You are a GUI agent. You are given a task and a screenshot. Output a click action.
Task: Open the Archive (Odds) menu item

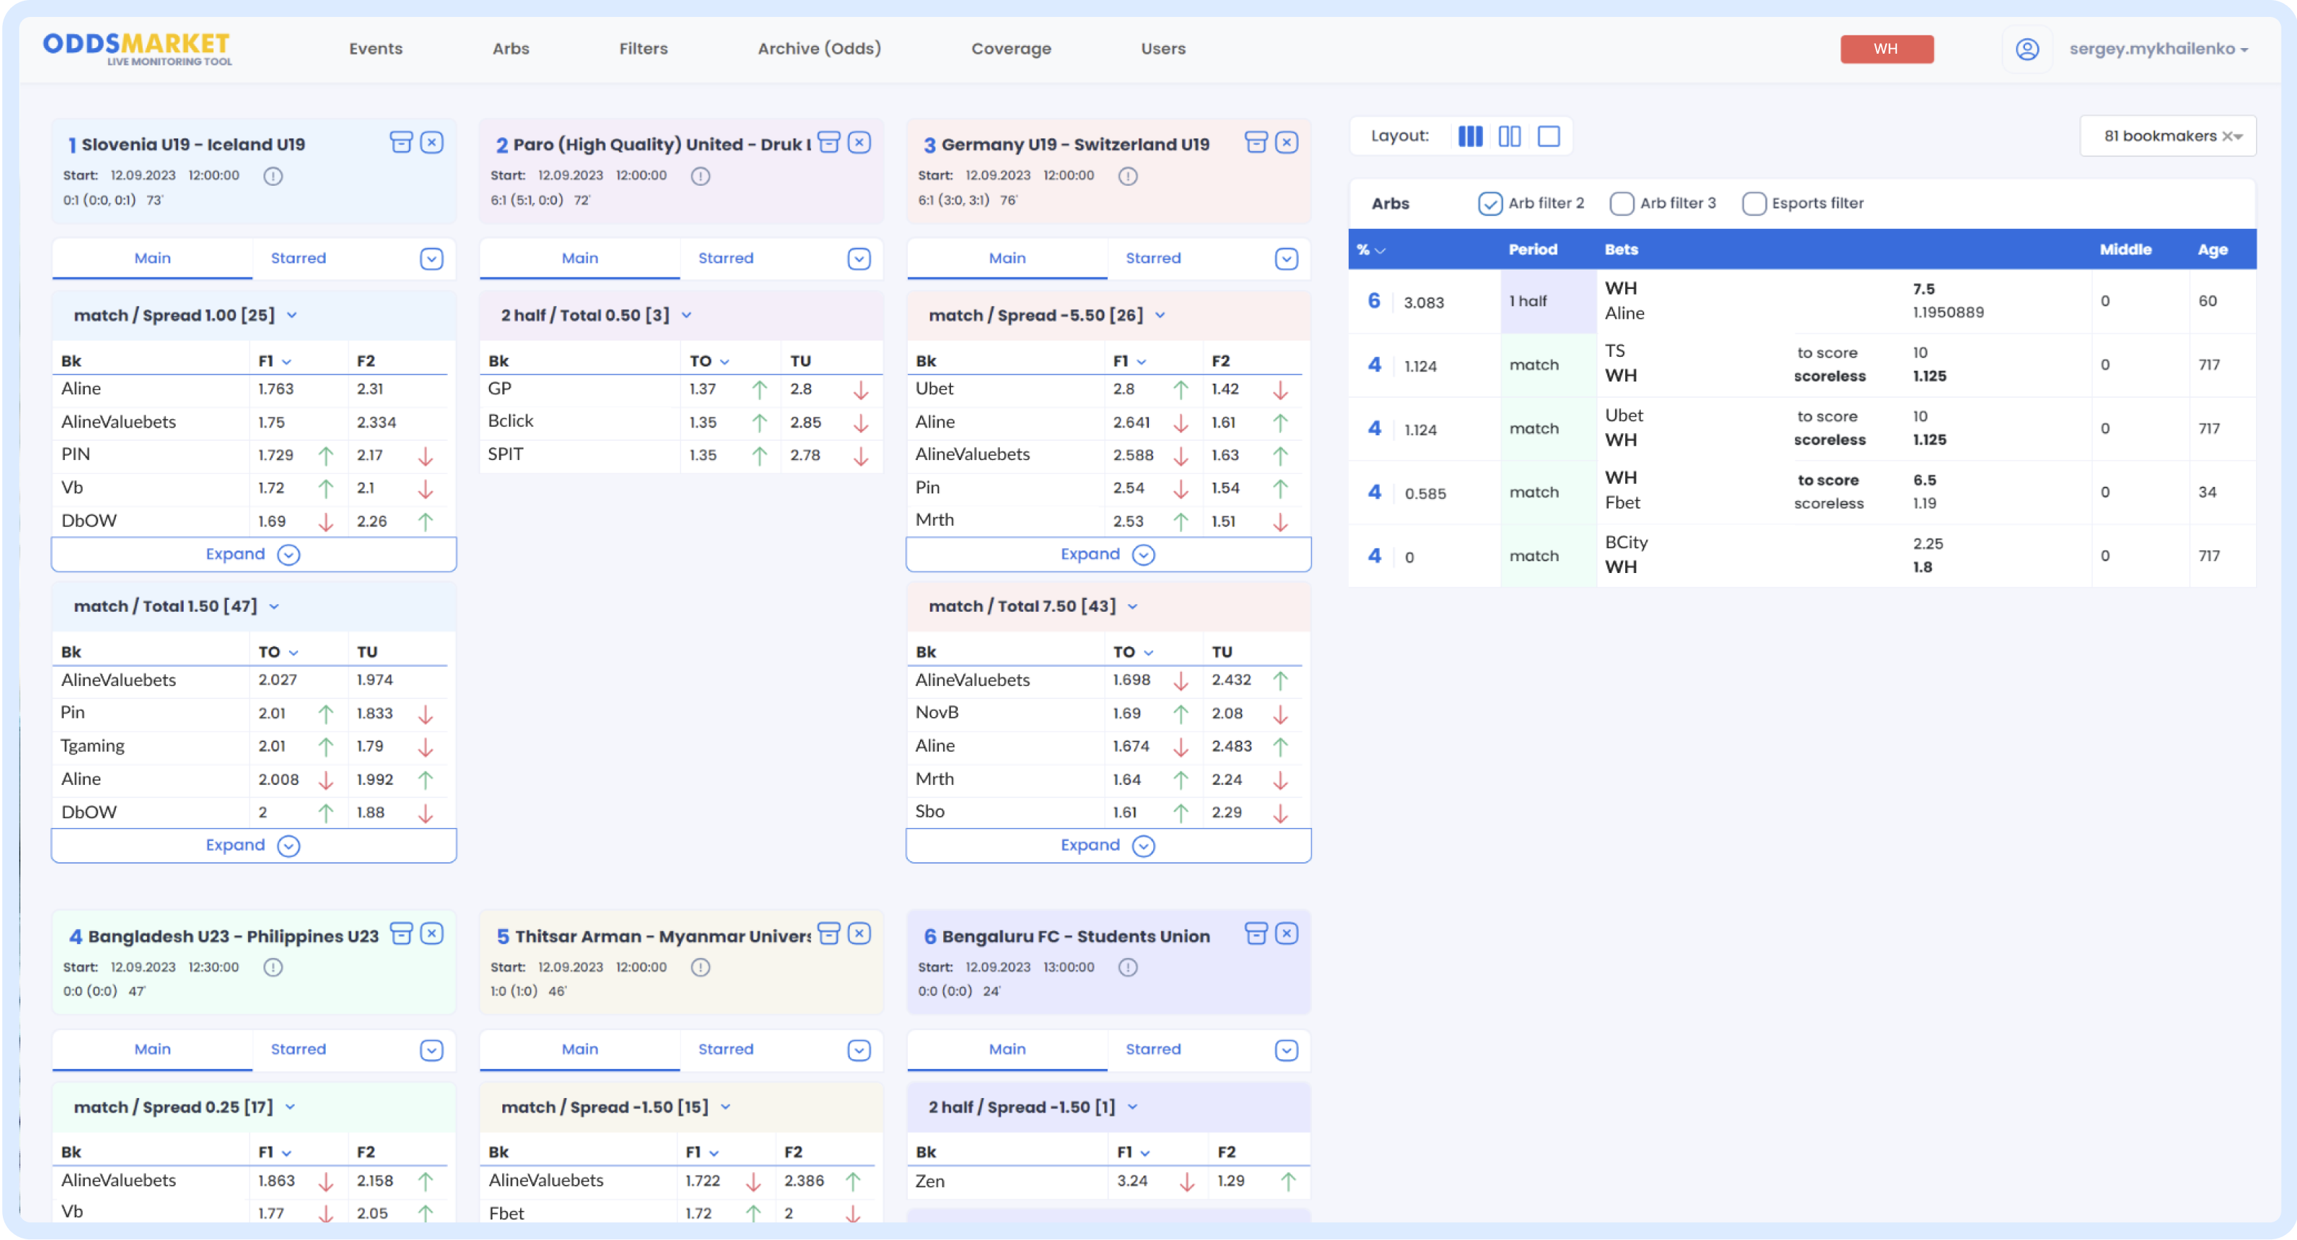(x=819, y=49)
